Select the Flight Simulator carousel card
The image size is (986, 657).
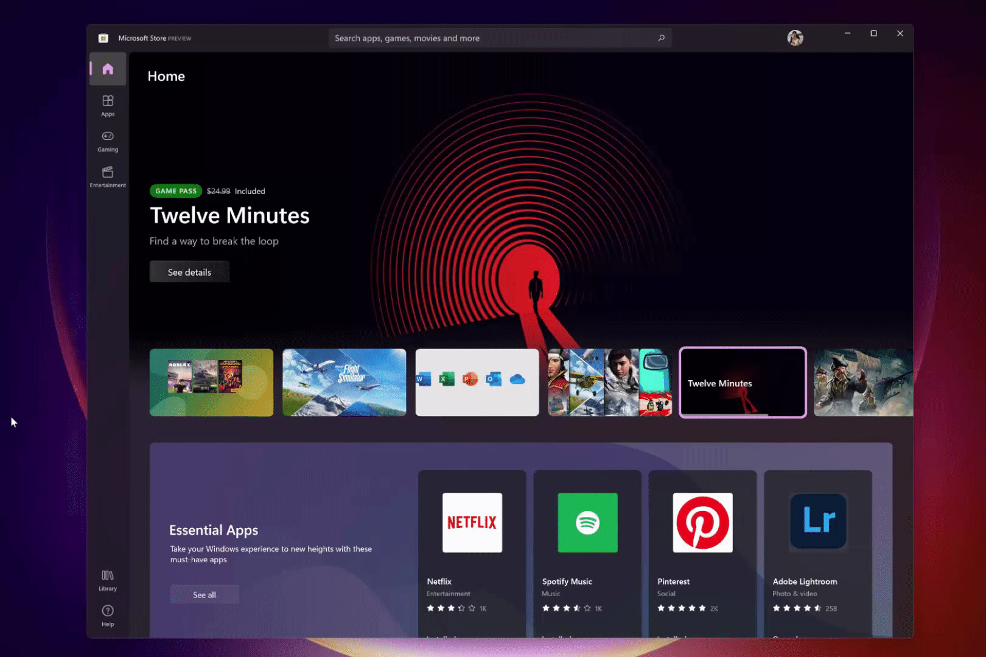point(344,383)
